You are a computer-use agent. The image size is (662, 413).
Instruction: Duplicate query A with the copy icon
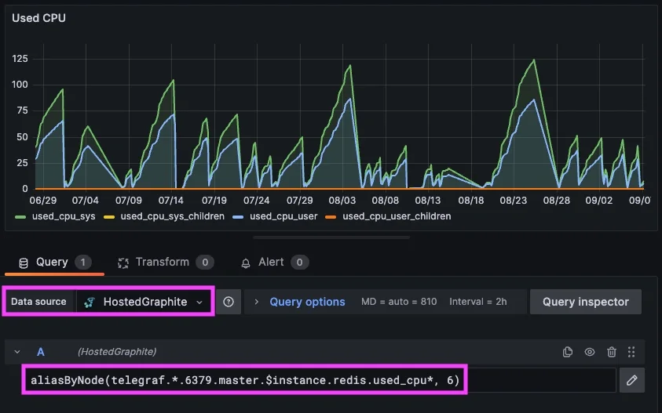point(568,352)
